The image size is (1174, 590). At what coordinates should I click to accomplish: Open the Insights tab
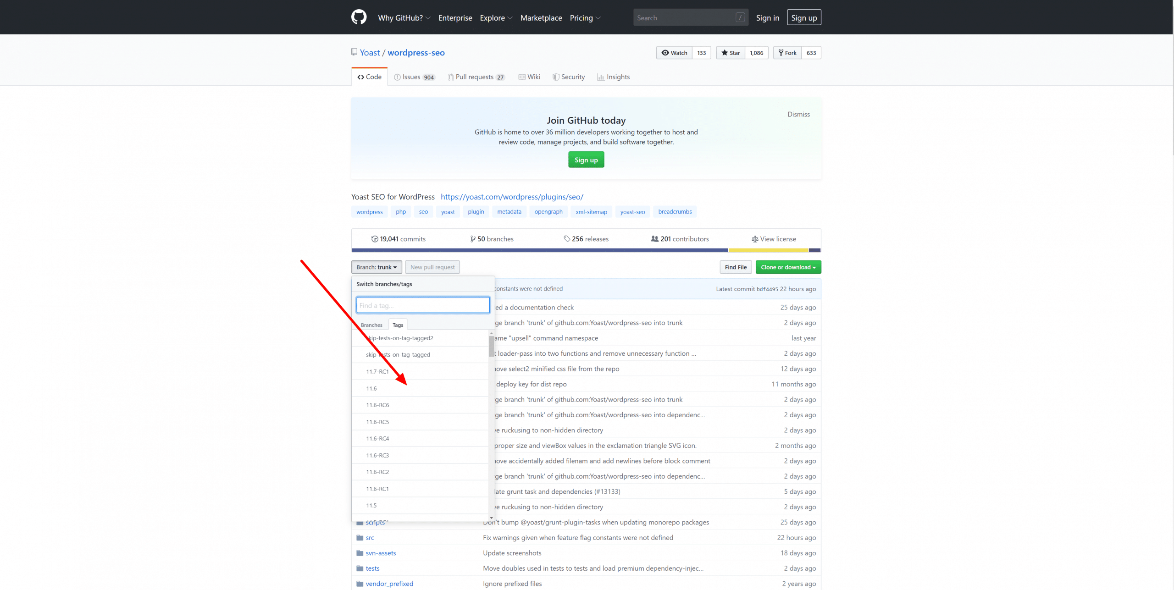tap(613, 77)
